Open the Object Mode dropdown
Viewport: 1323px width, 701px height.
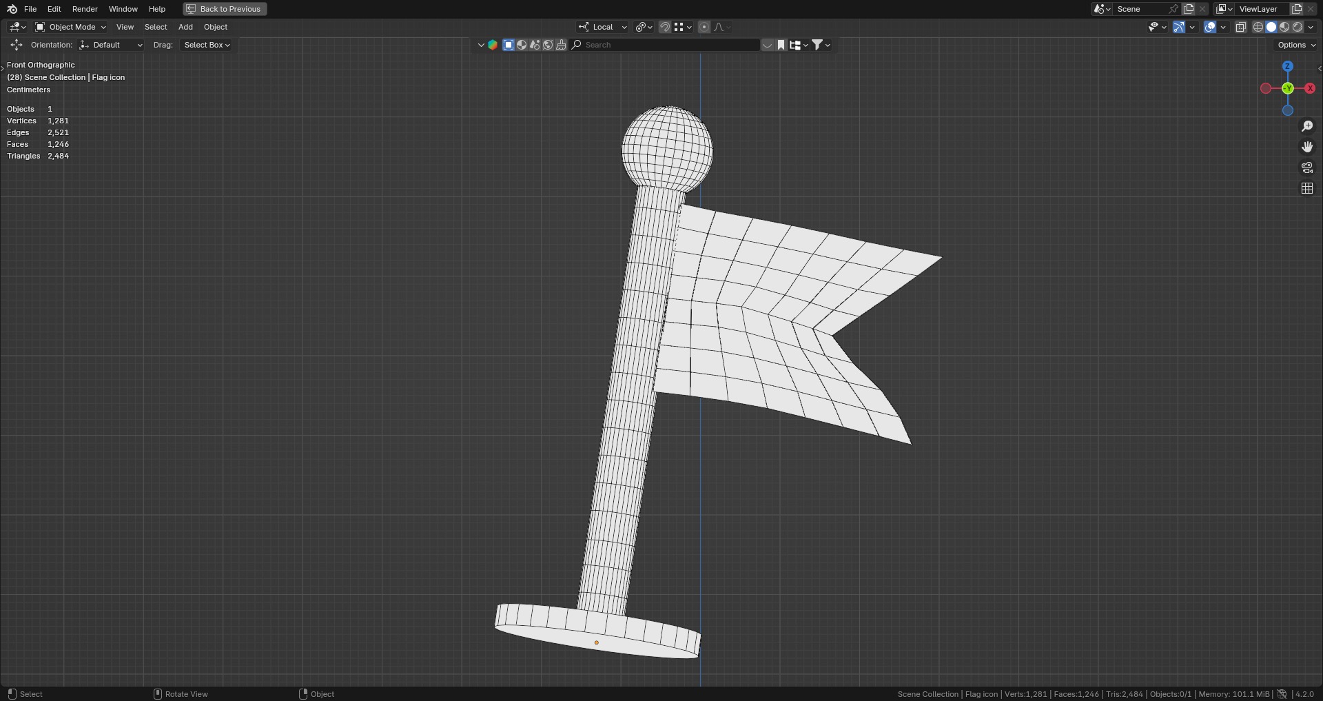point(70,27)
